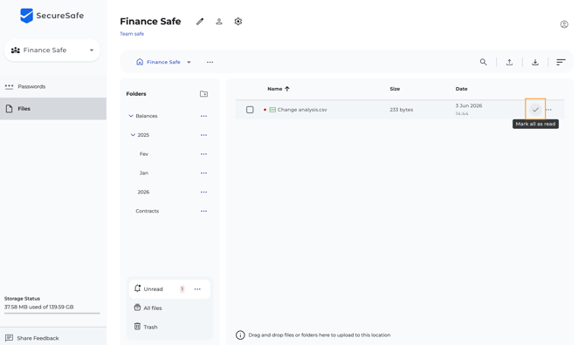Select the Balances folder

tap(147, 116)
